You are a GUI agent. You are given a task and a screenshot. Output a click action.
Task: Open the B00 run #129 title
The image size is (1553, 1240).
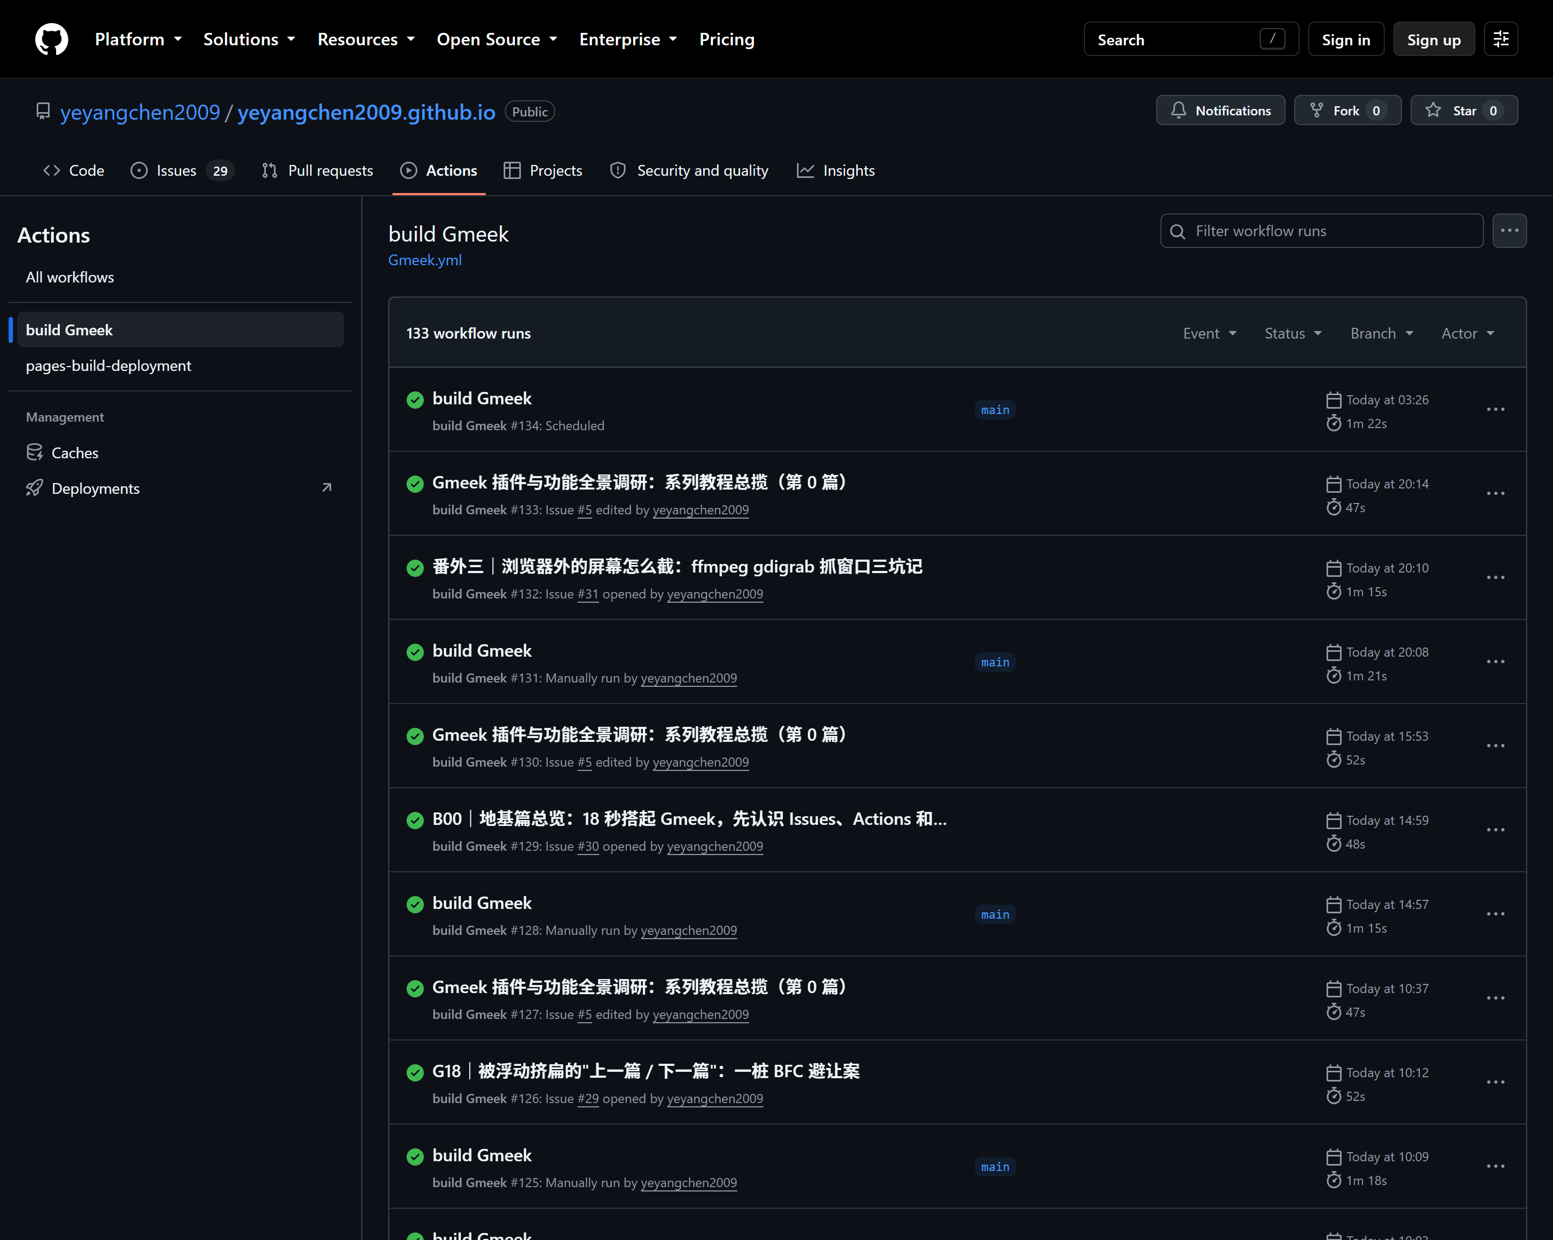click(x=689, y=819)
